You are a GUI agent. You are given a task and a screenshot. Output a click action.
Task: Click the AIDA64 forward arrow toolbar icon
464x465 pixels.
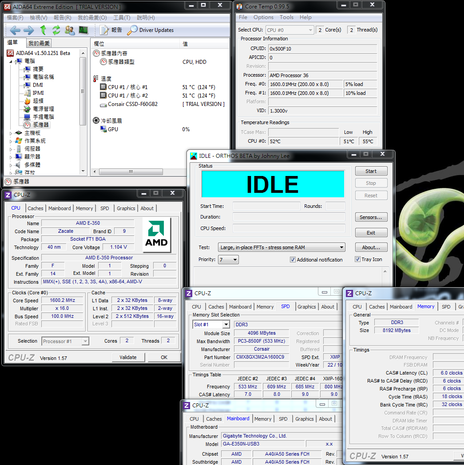coord(29,30)
